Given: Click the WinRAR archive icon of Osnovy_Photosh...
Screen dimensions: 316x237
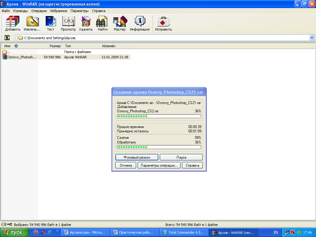Looking at the screenshot, I should (x=4, y=57).
